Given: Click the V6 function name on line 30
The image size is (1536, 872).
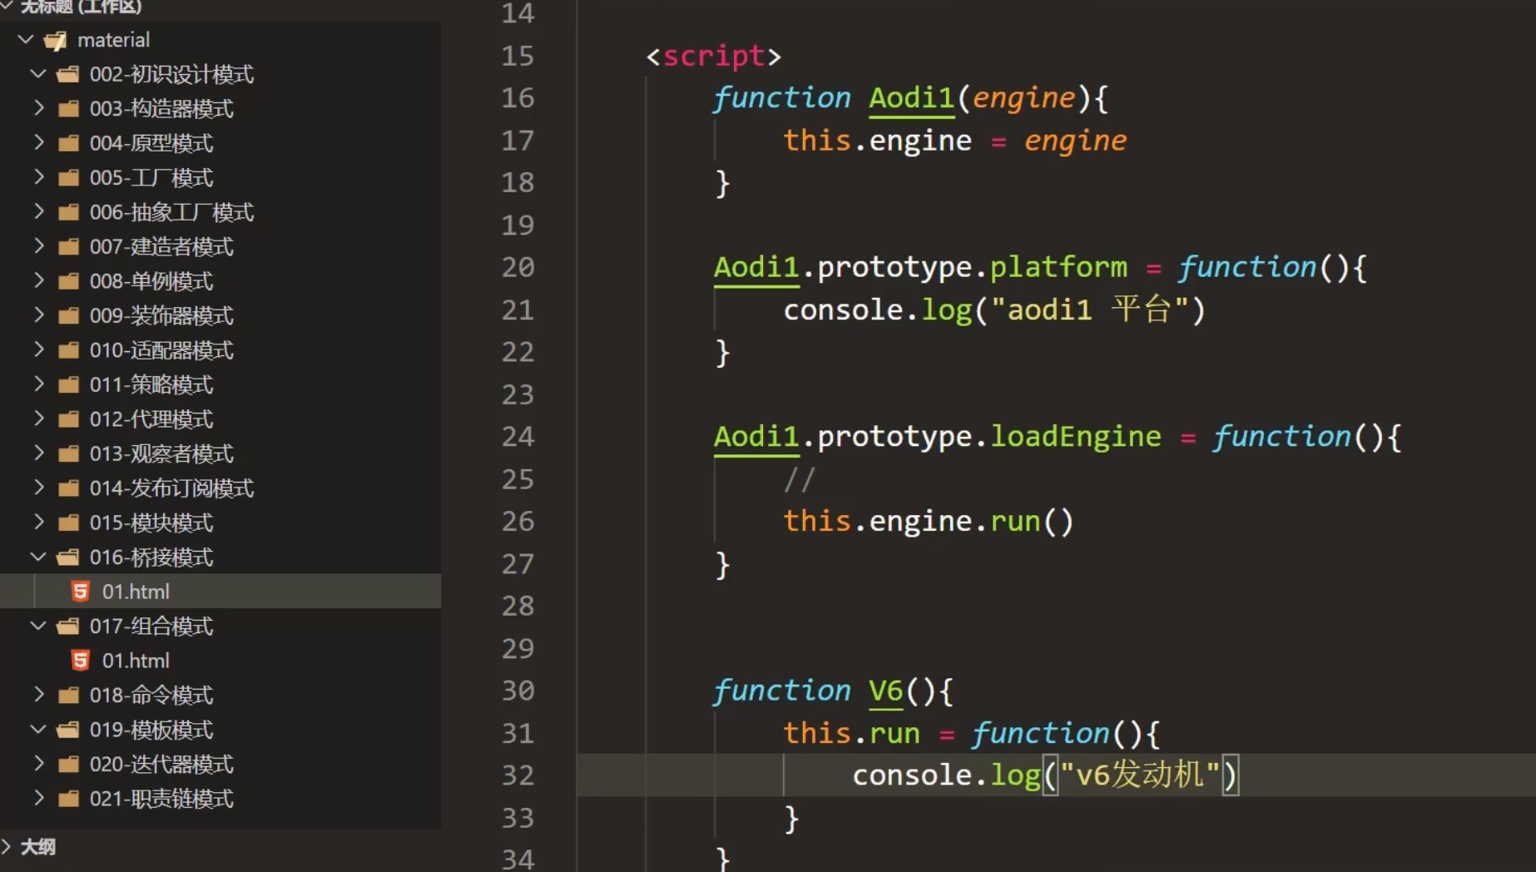Looking at the screenshot, I should (x=885, y=691).
